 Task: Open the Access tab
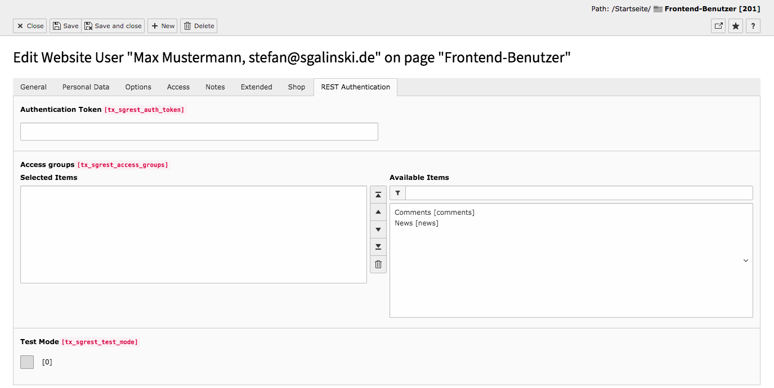tap(178, 87)
